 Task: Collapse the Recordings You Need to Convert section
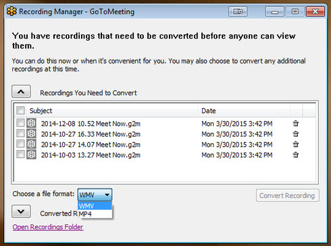point(21,91)
